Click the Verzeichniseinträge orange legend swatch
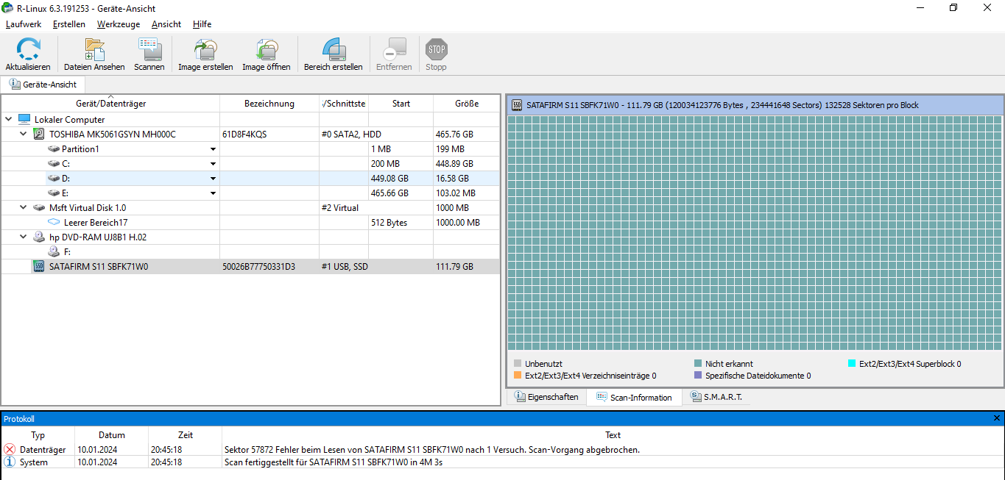This screenshot has height=480, width=1005. (518, 376)
